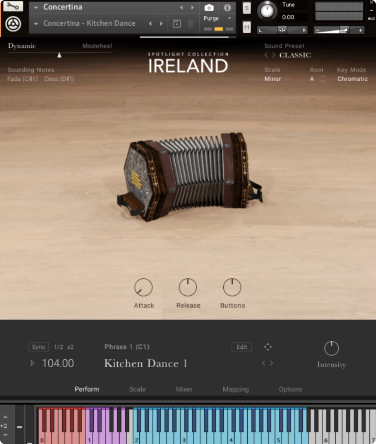The image size is (376, 444).
Task: Toggle Fade (C#1) sounding note option
Action: [x=22, y=79]
